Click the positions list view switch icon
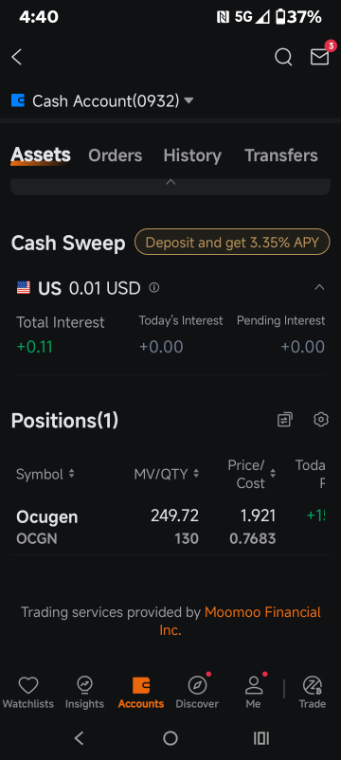 [285, 420]
